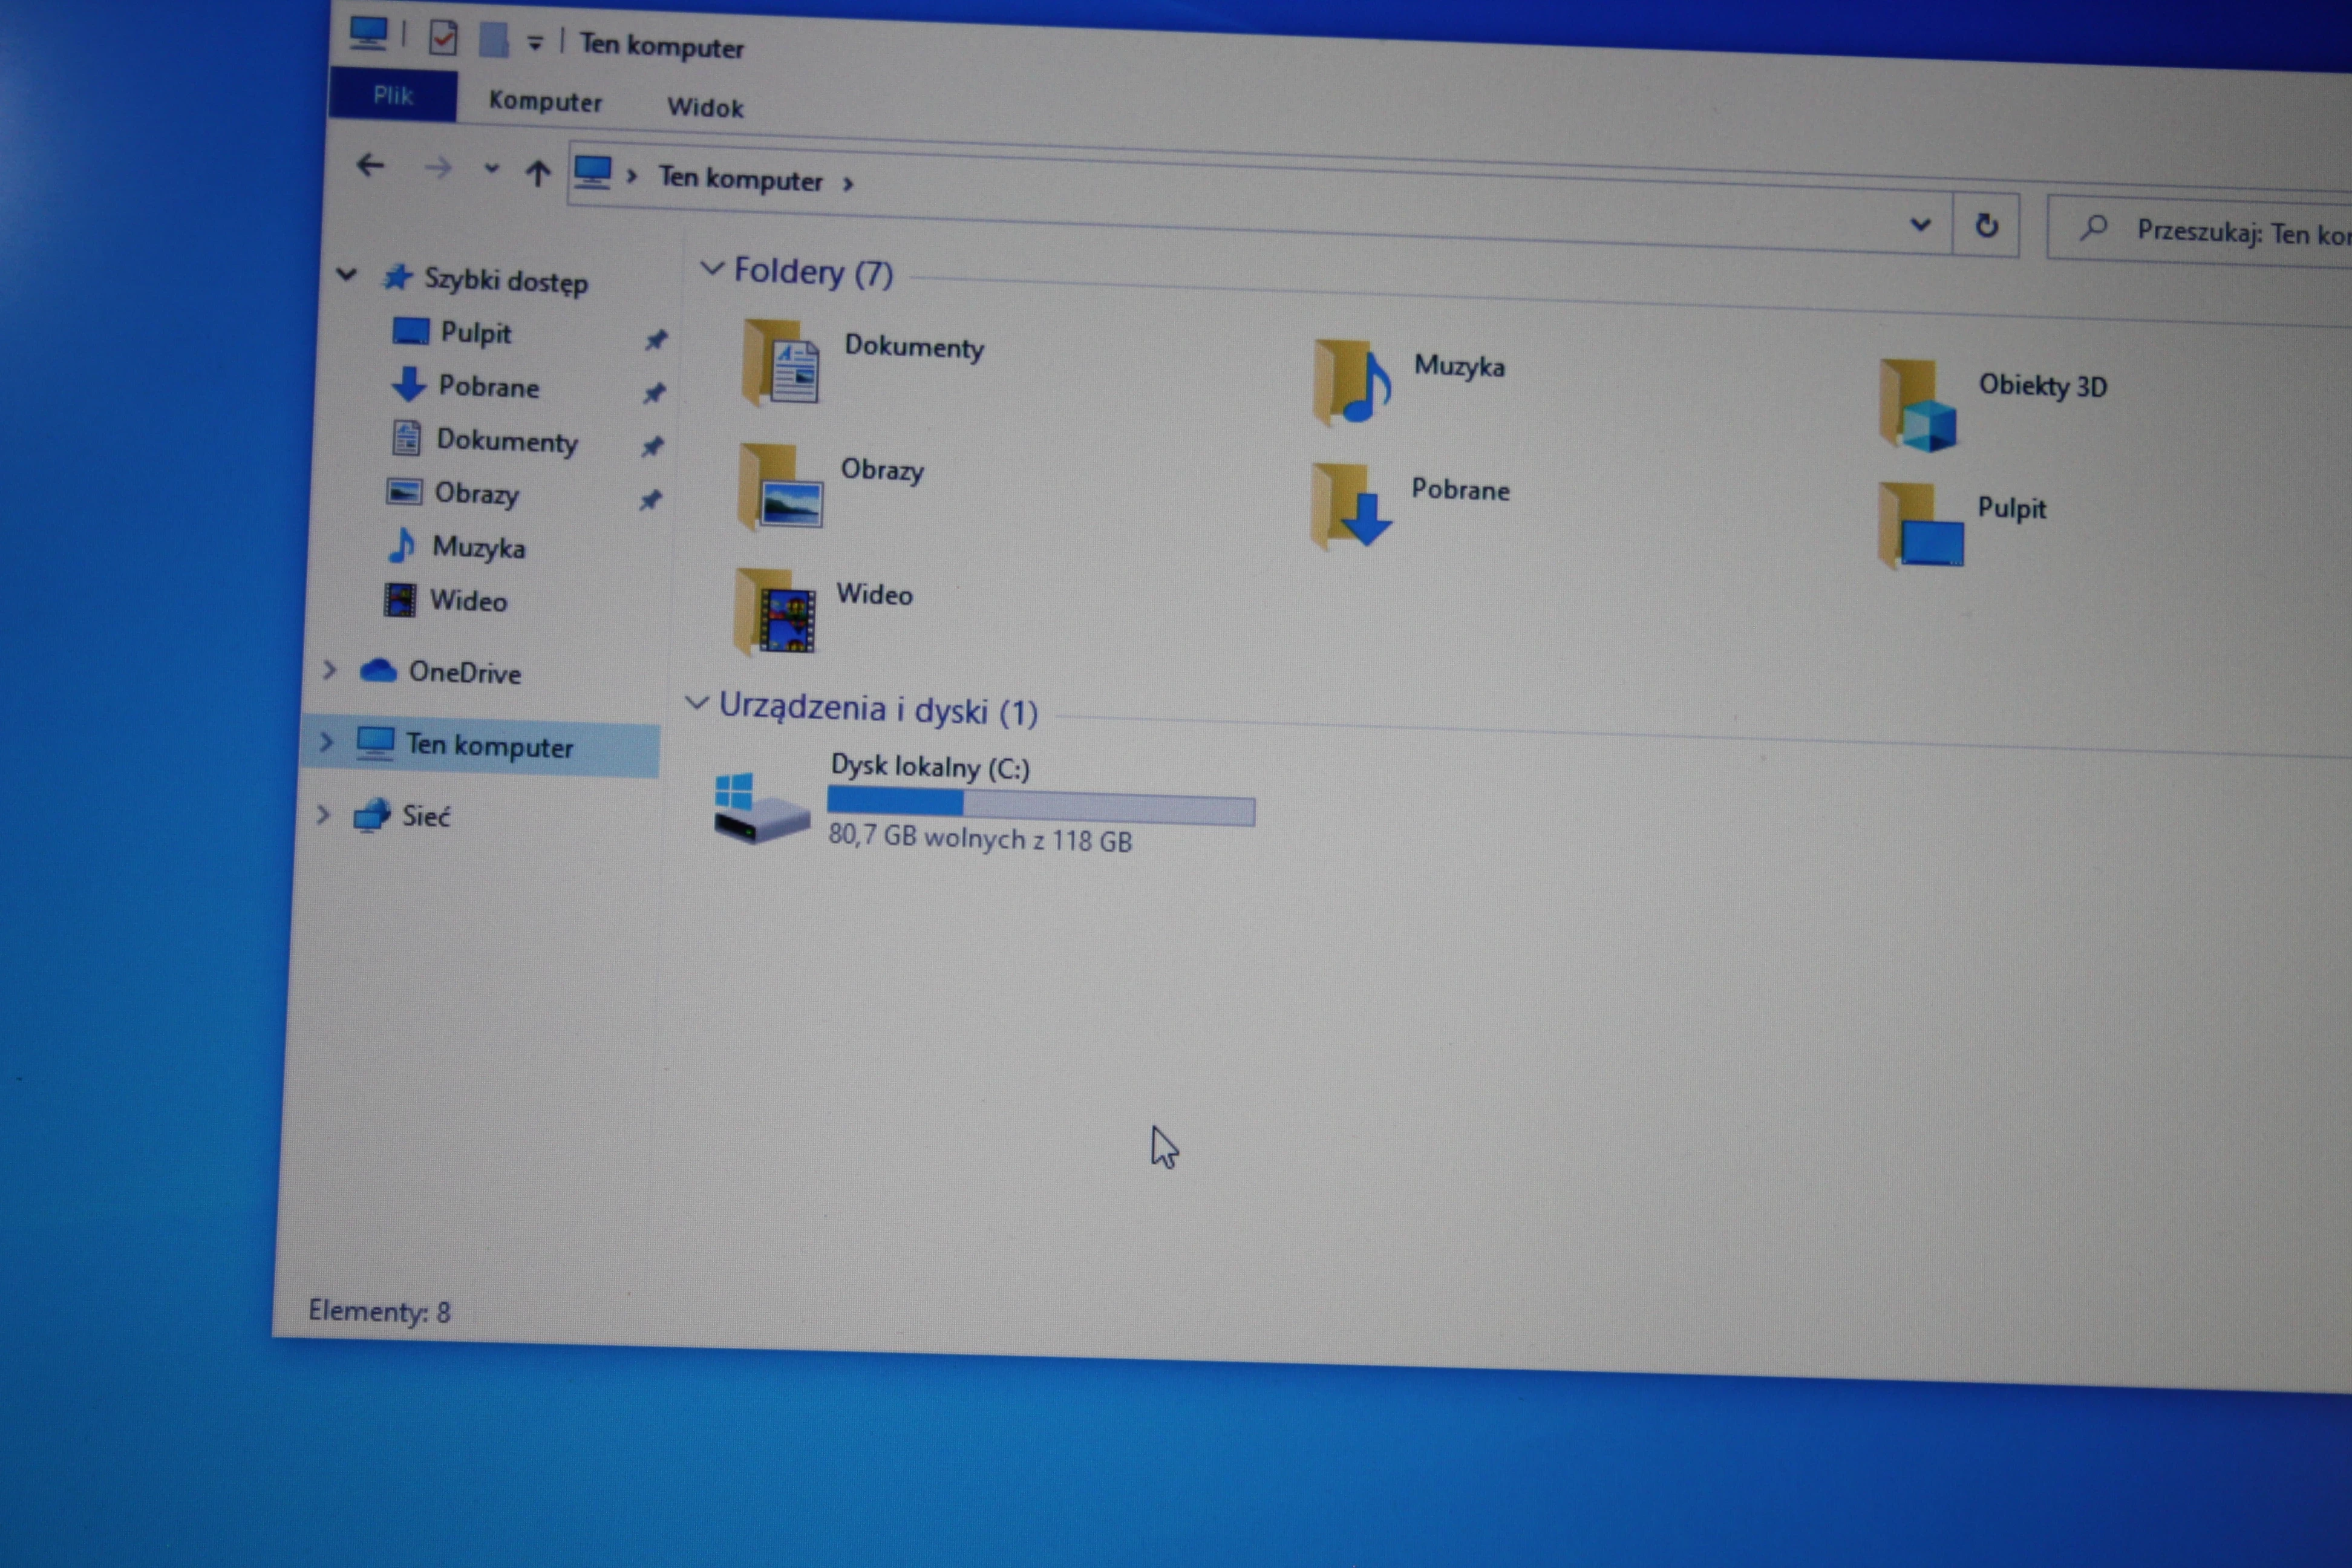
Task: Collapse the Urządzenia i dyski group
Action: click(697, 702)
